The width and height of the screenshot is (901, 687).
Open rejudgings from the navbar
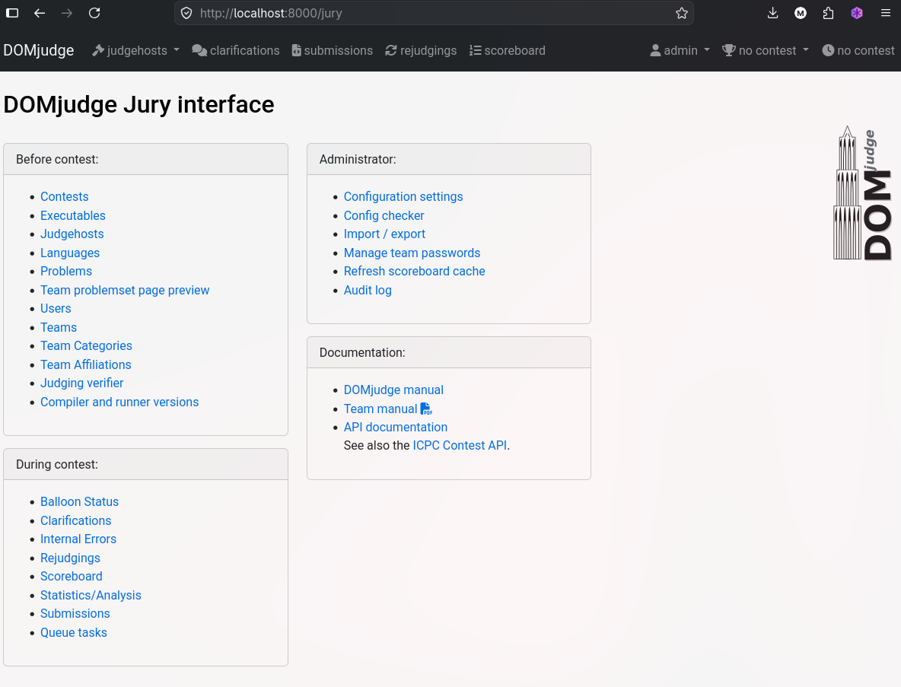tap(421, 50)
